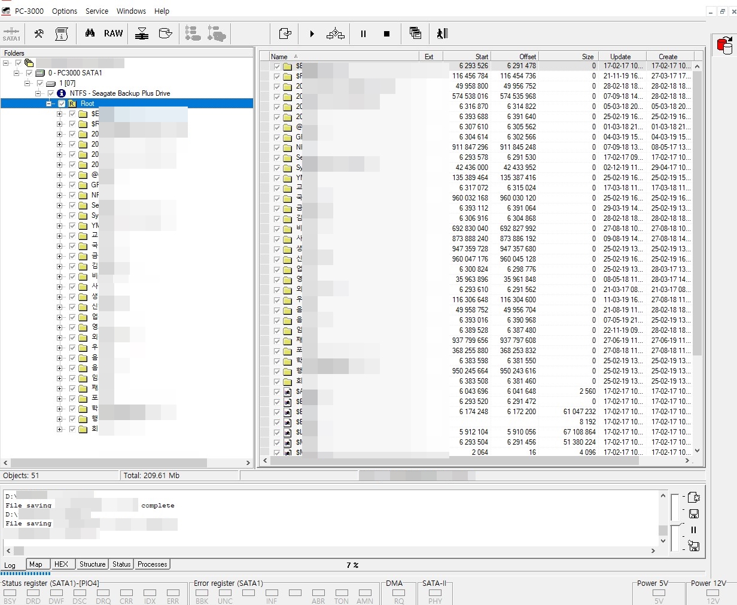Click the save log floppy icon
The height and width of the screenshot is (605, 737).
click(x=694, y=513)
